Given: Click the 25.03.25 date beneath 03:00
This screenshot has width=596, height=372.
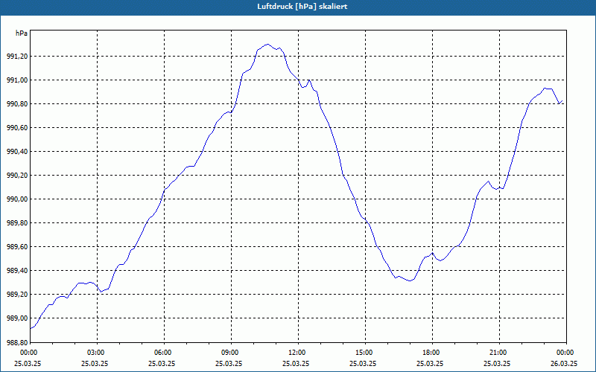Looking at the screenshot, I should pyautogui.click(x=95, y=363).
